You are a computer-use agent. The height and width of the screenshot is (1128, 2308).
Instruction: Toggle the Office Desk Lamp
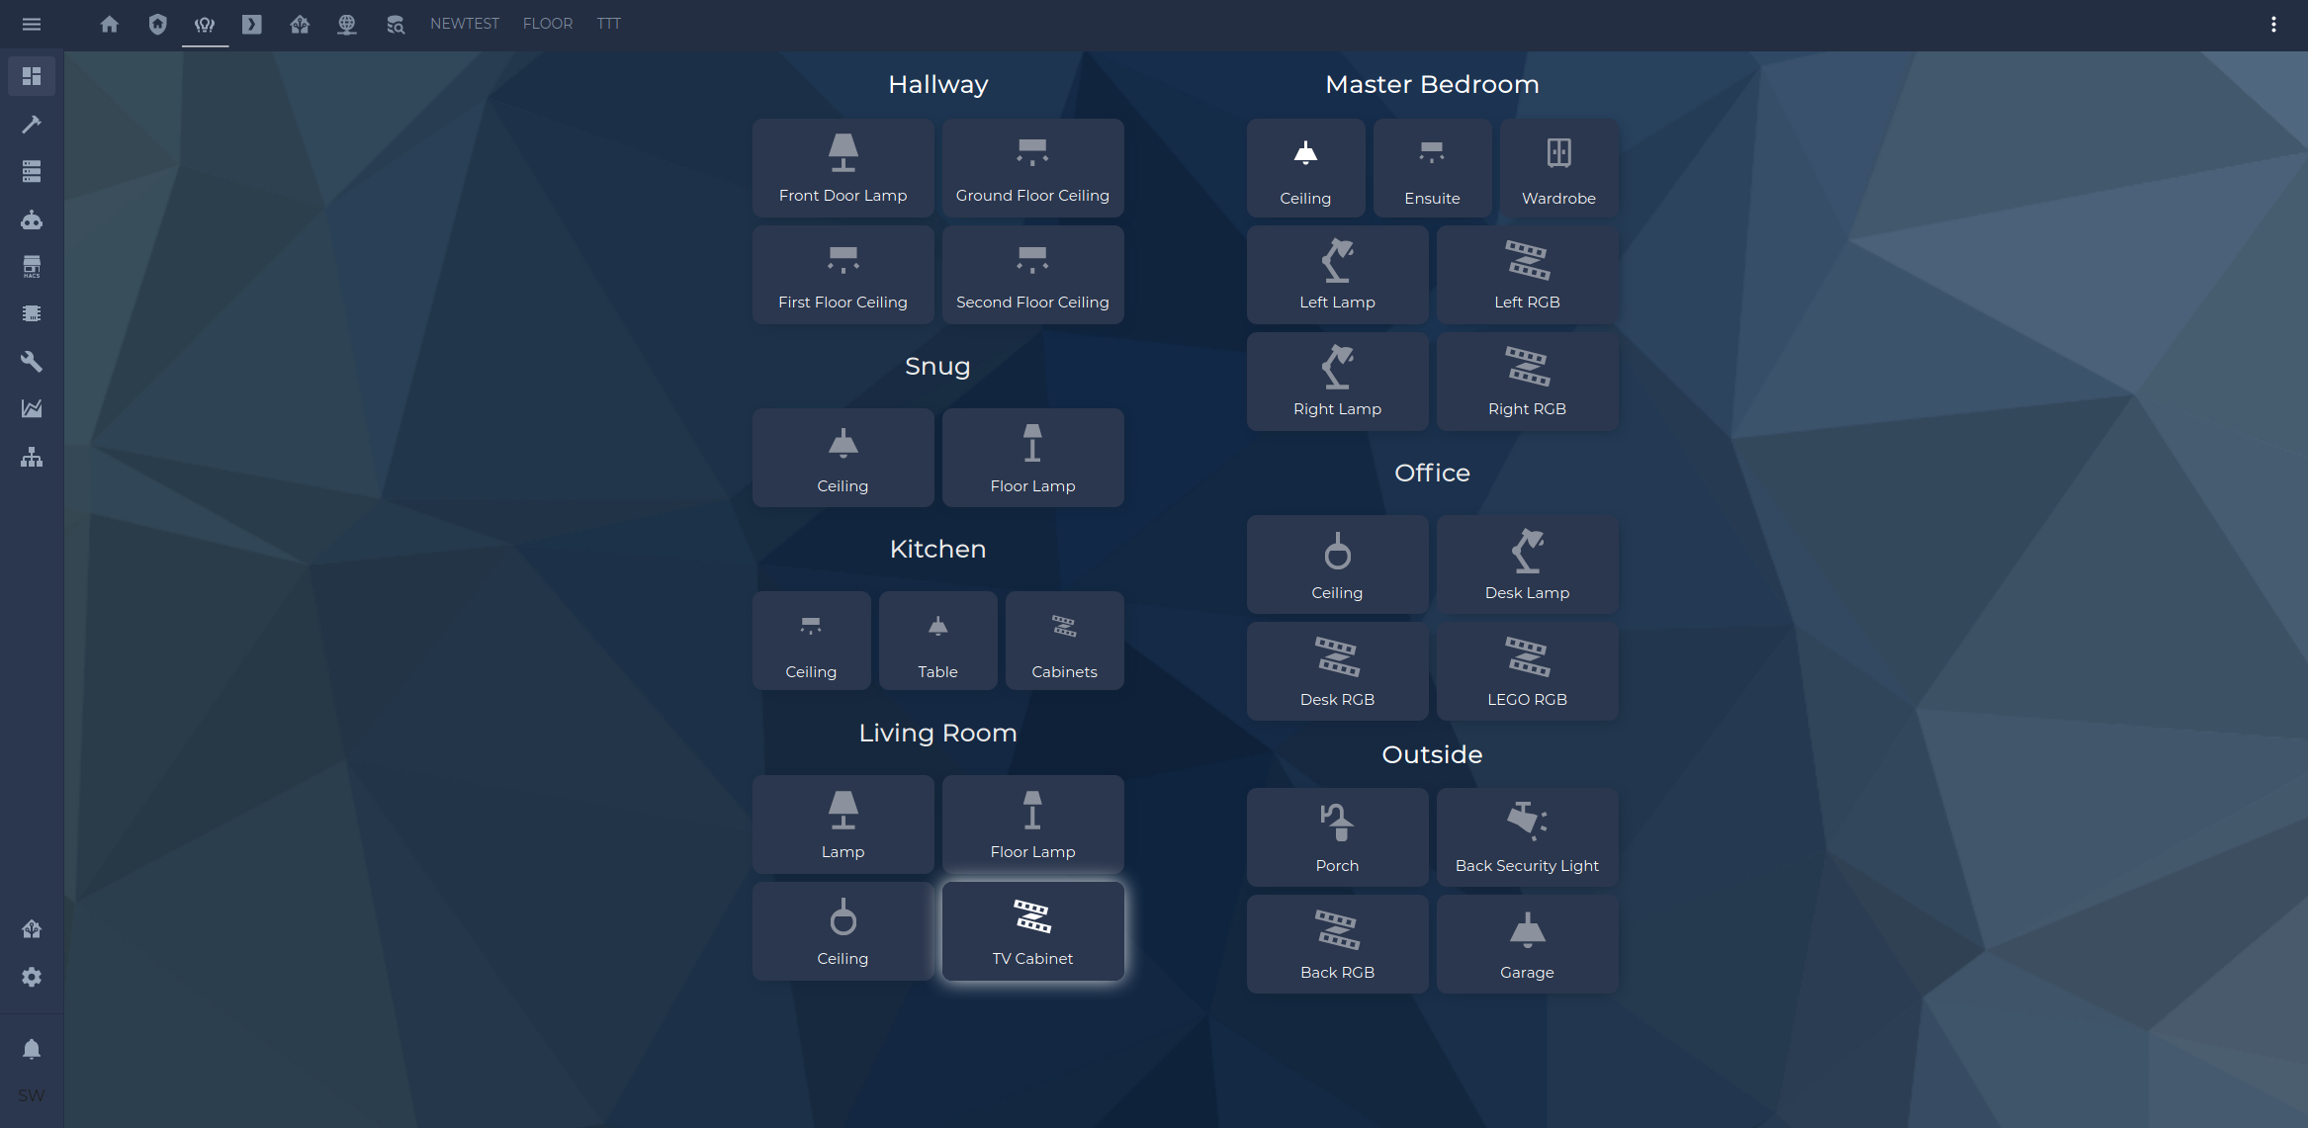[1527, 564]
